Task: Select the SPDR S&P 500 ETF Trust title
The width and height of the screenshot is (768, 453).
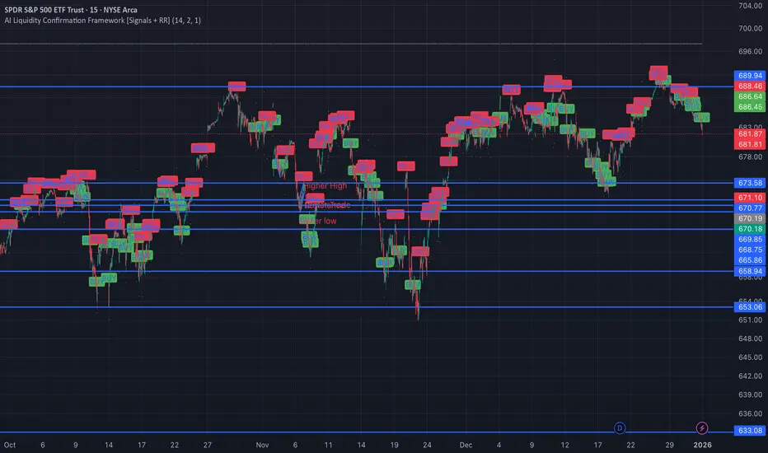Action: [x=71, y=10]
